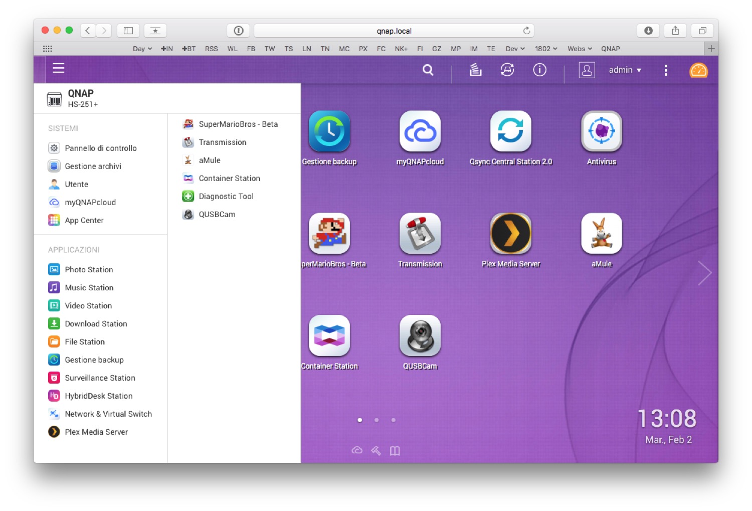Click the book icon at desktop bottom
752x511 pixels.
tap(395, 451)
